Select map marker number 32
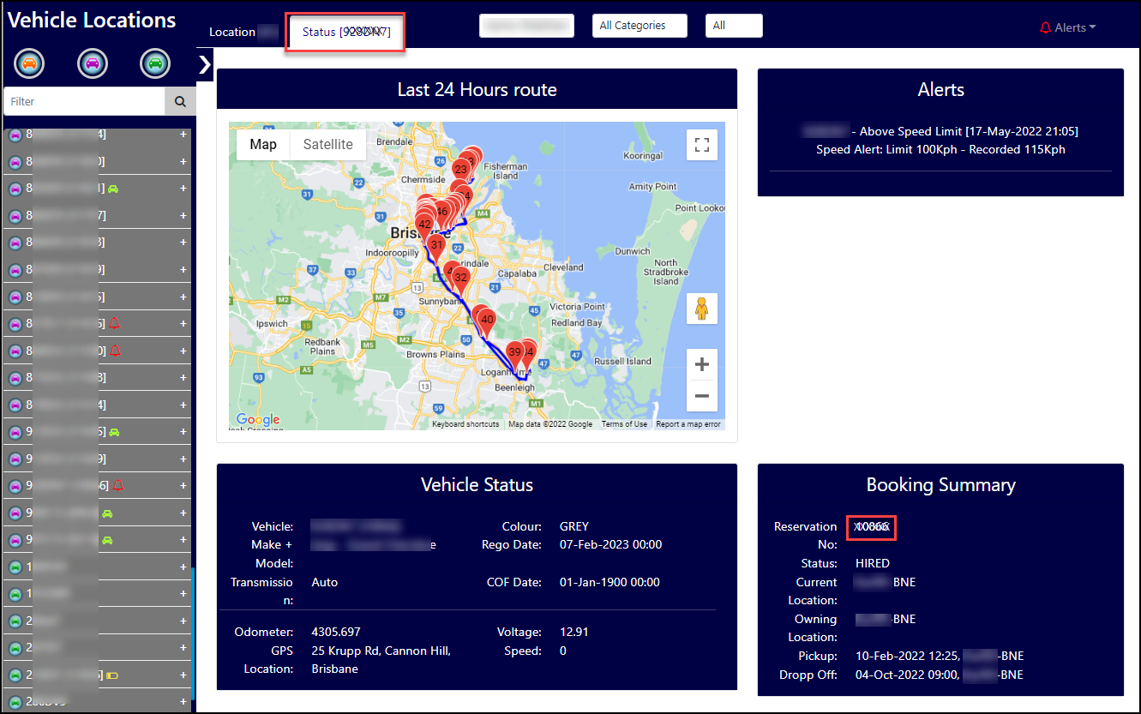Viewport: 1141px width, 714px height. tap(460, 279)
